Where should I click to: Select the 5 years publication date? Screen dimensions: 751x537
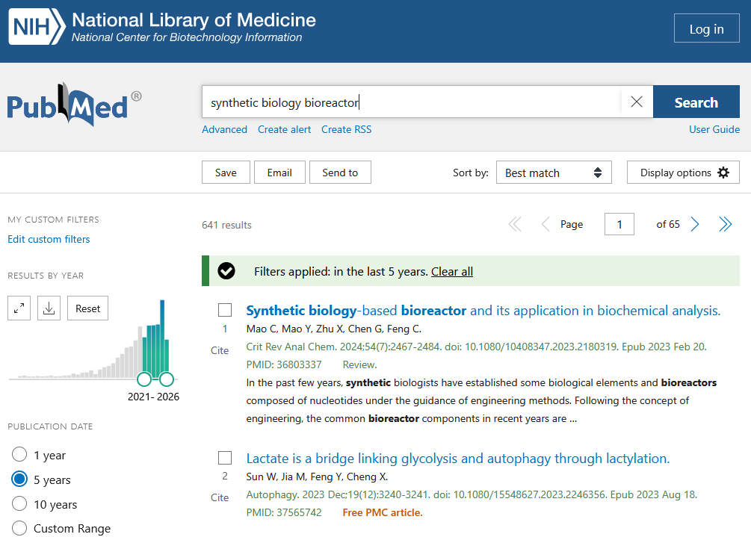(x=19, y=479)
